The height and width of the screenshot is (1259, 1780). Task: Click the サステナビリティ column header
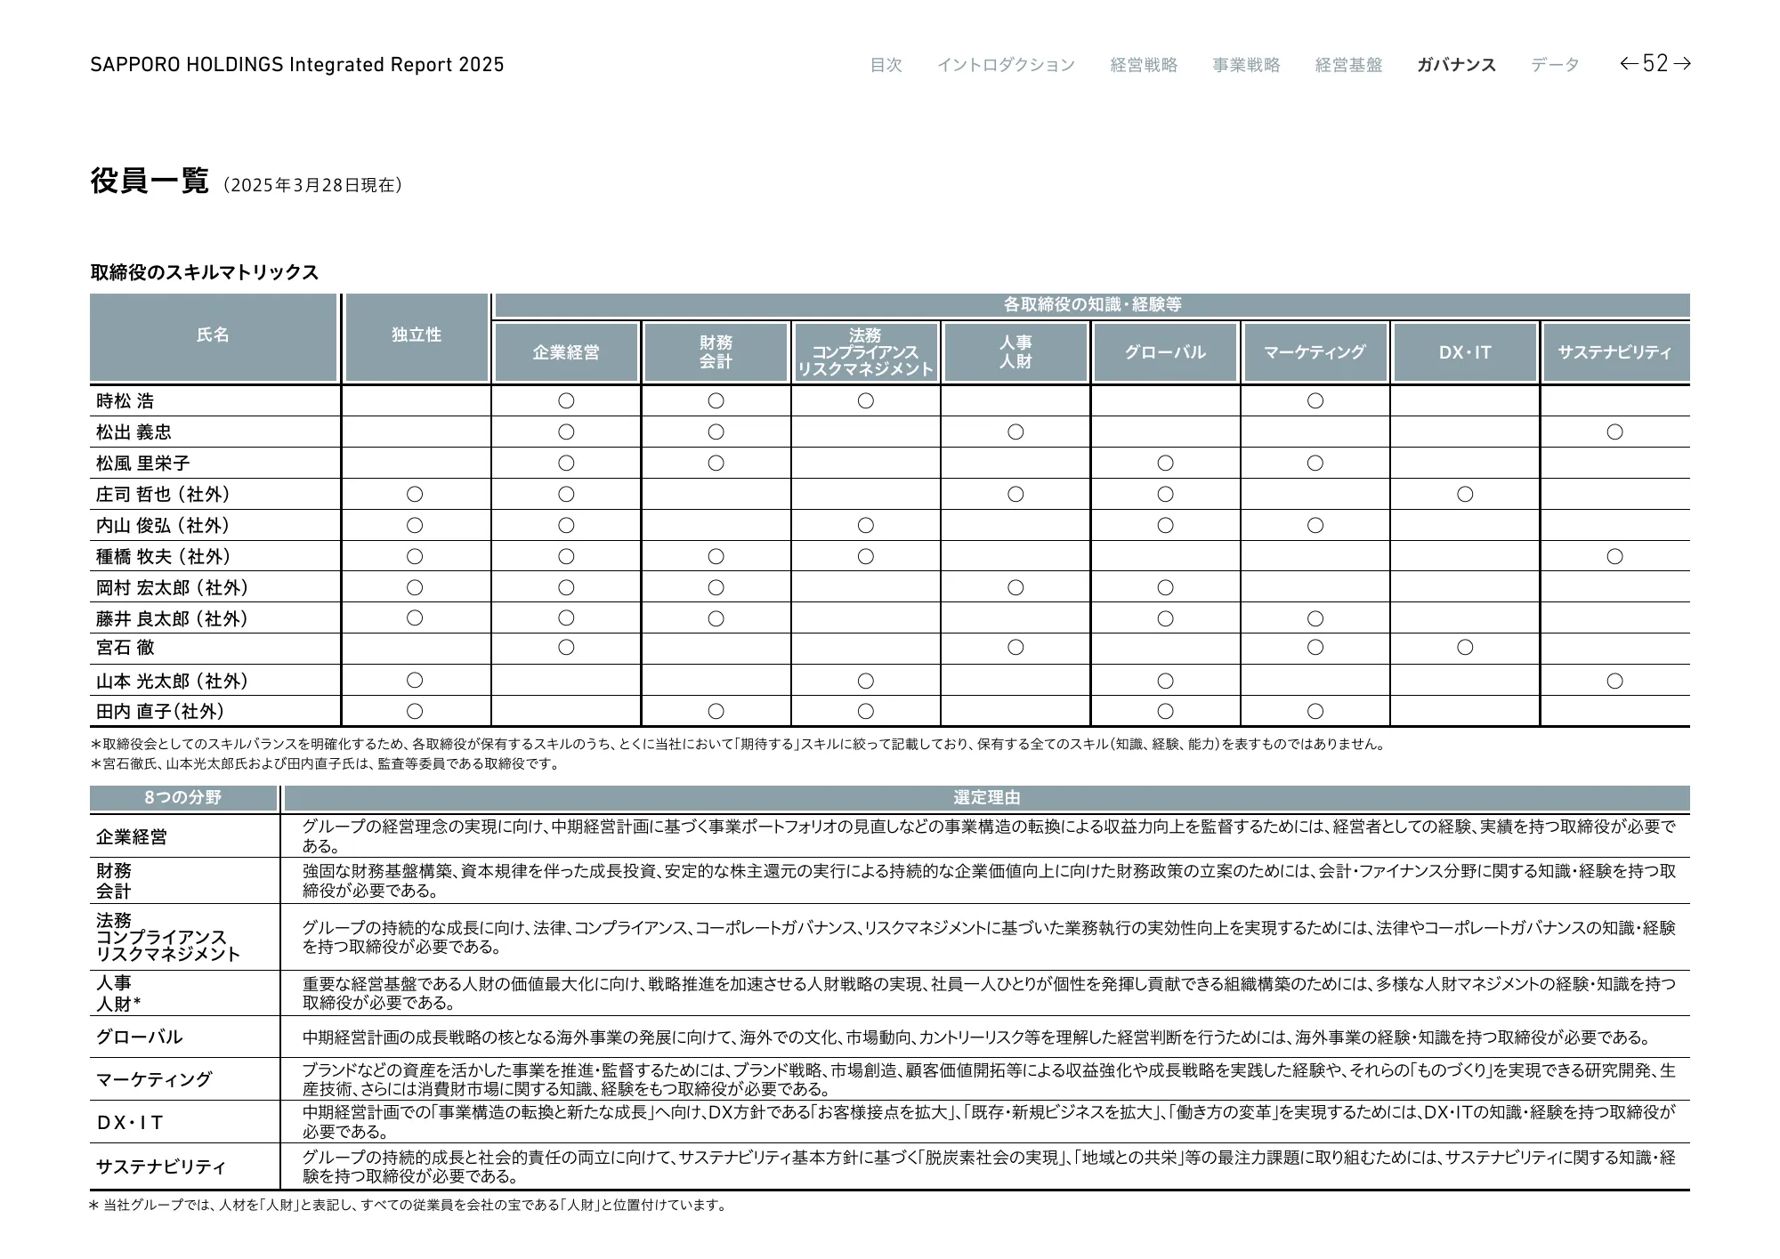(x=1614, y=352)
